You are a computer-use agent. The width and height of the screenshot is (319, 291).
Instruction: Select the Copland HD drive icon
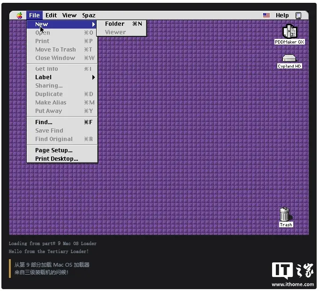tap(289, 58)
